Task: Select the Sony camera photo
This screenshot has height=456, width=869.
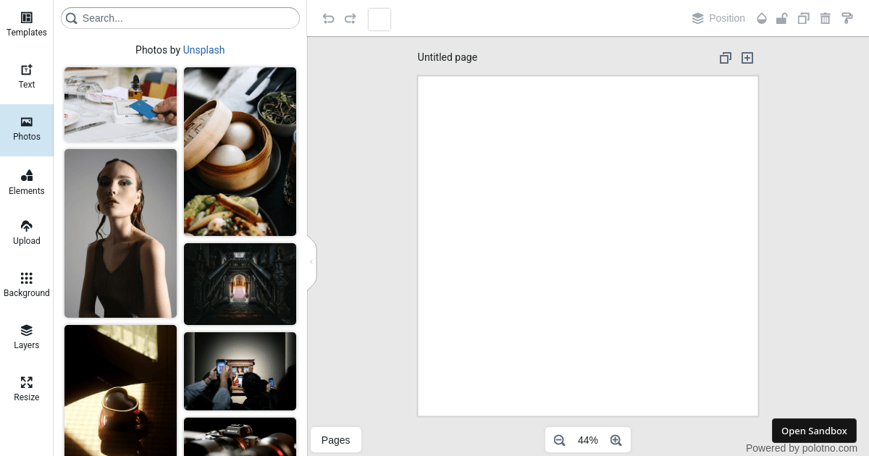Action: click(x=240, y=436)
